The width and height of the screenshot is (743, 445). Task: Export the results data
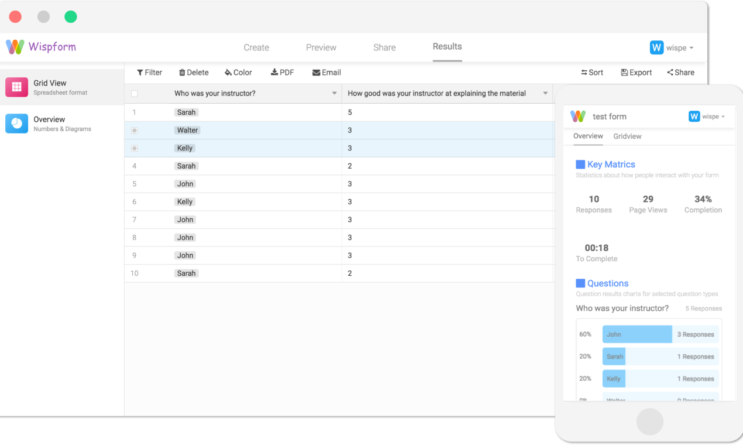636,73
